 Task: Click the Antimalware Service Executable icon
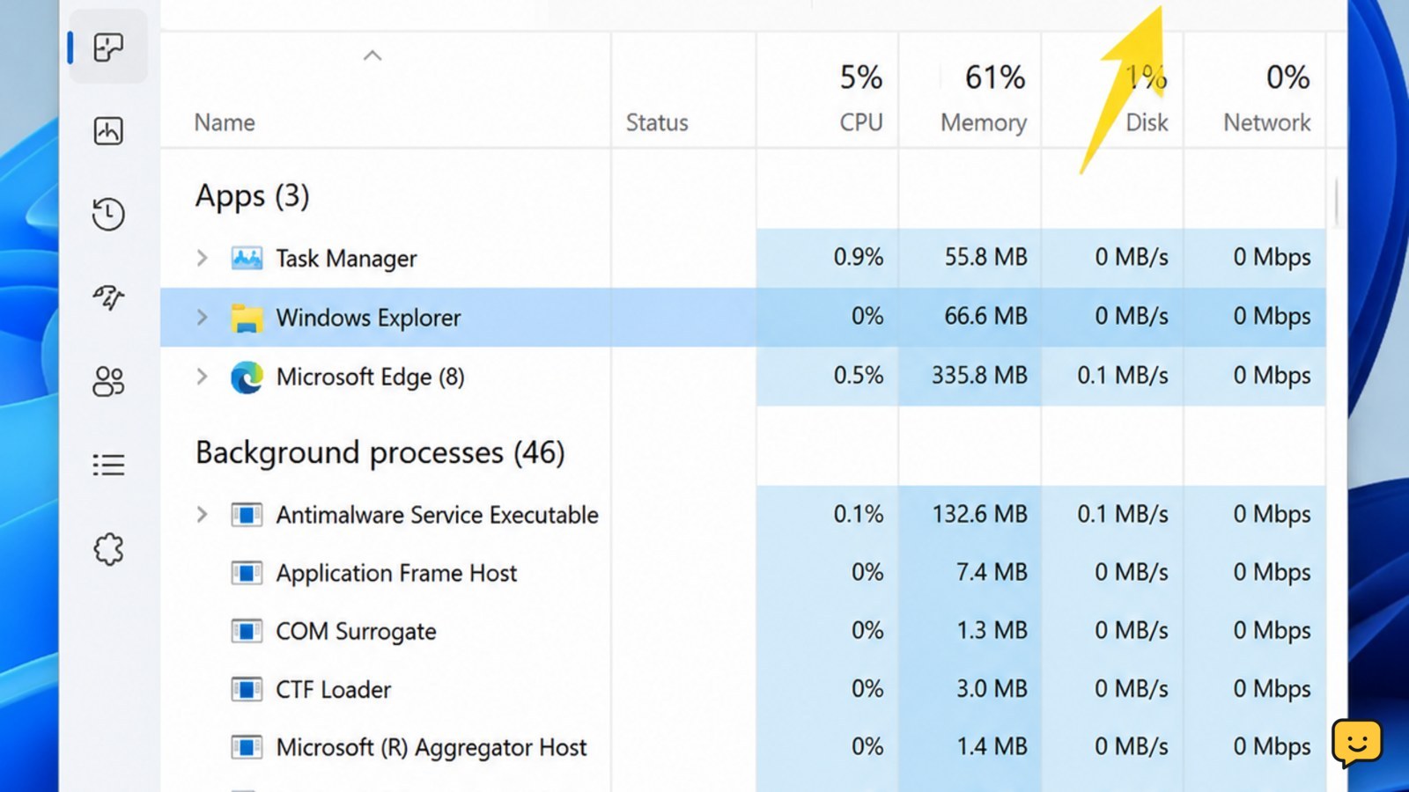point(247,515)
